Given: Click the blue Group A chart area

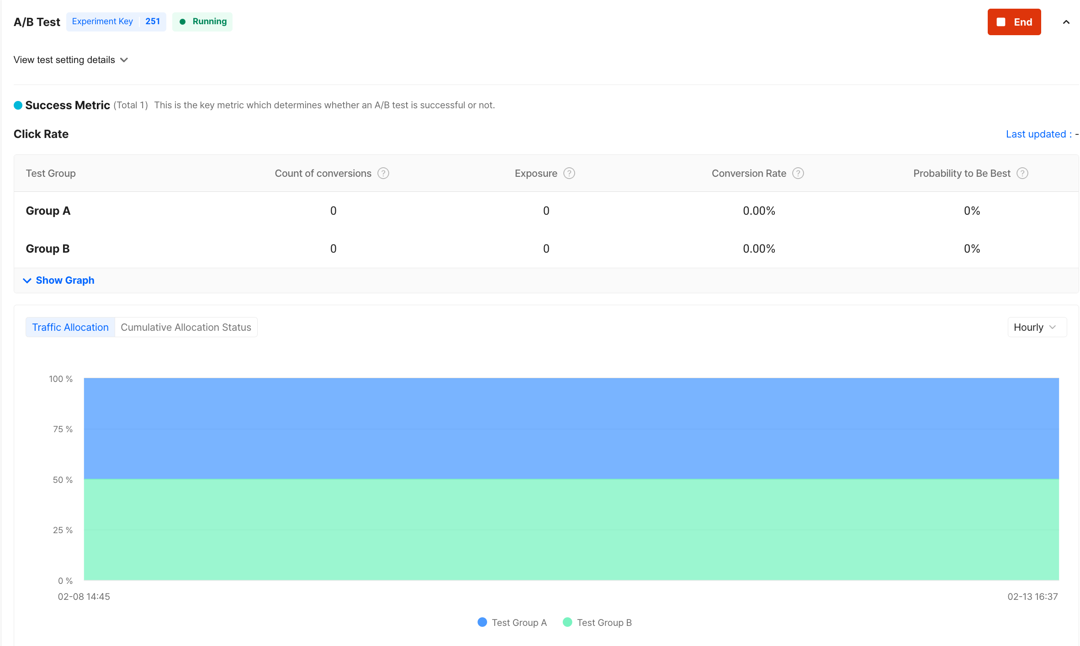Looking at the screenshot, I should (x=571, y=428).
